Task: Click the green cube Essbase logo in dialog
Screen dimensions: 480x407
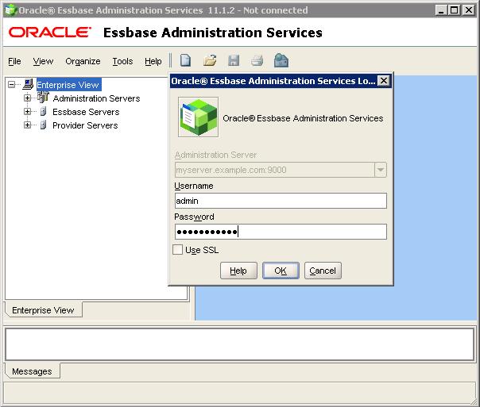Action: click(199, 117)
